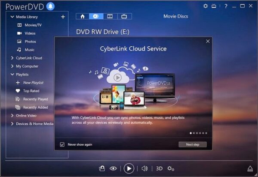258x177 pixels.
Task: Create a New Playlist
Action: tap(30, 83)
